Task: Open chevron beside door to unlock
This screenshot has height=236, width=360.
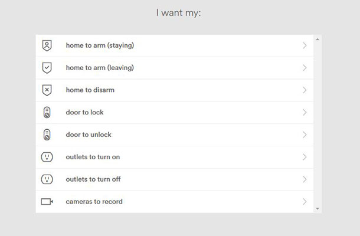Action: coord(305,135)
